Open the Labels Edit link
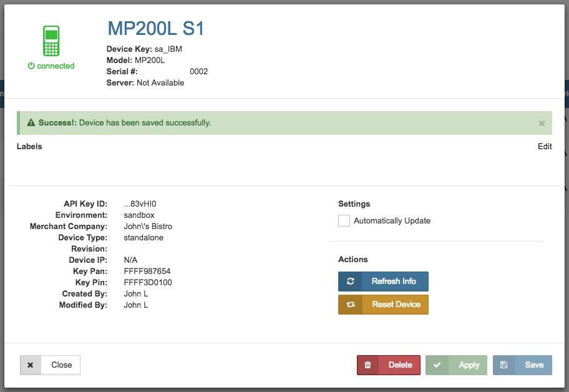The width and height of the screenshot is (569, 392). point(545,147)
